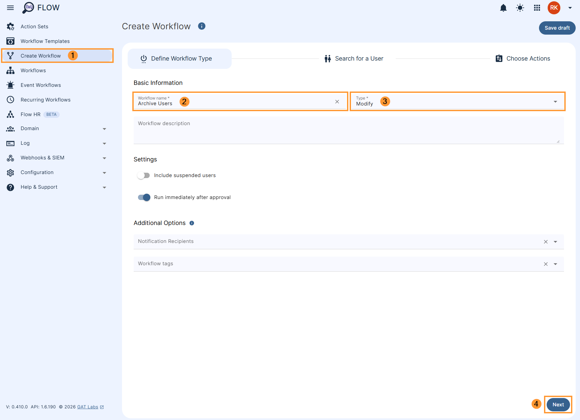Open the notifications bell

(x=503, y=8)
